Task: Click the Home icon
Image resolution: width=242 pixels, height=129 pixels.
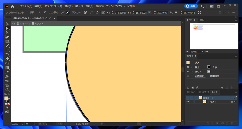Action: click(12, 6)
